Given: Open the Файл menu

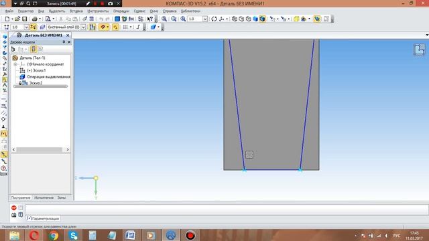Looking at the screenshot, I should [x=9, y=11].
